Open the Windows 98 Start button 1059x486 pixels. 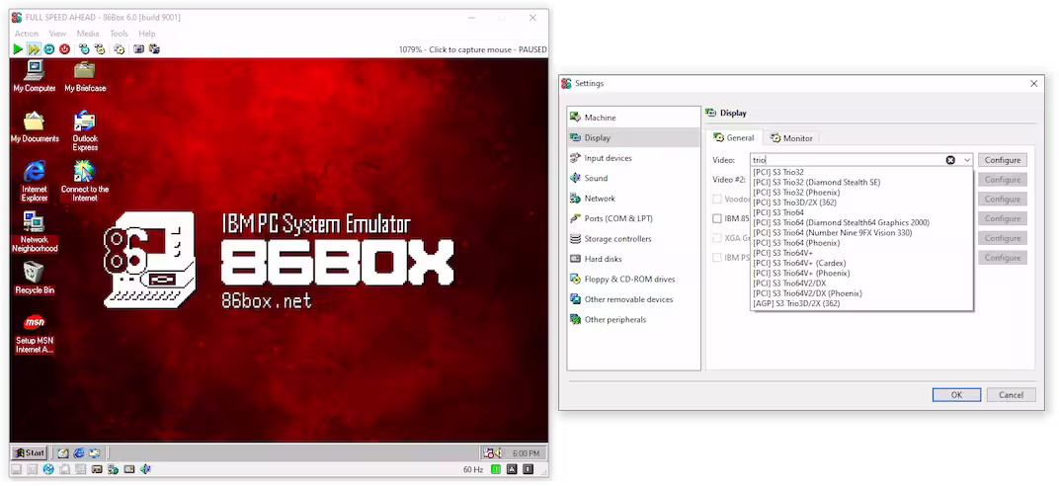click(29, 453)
